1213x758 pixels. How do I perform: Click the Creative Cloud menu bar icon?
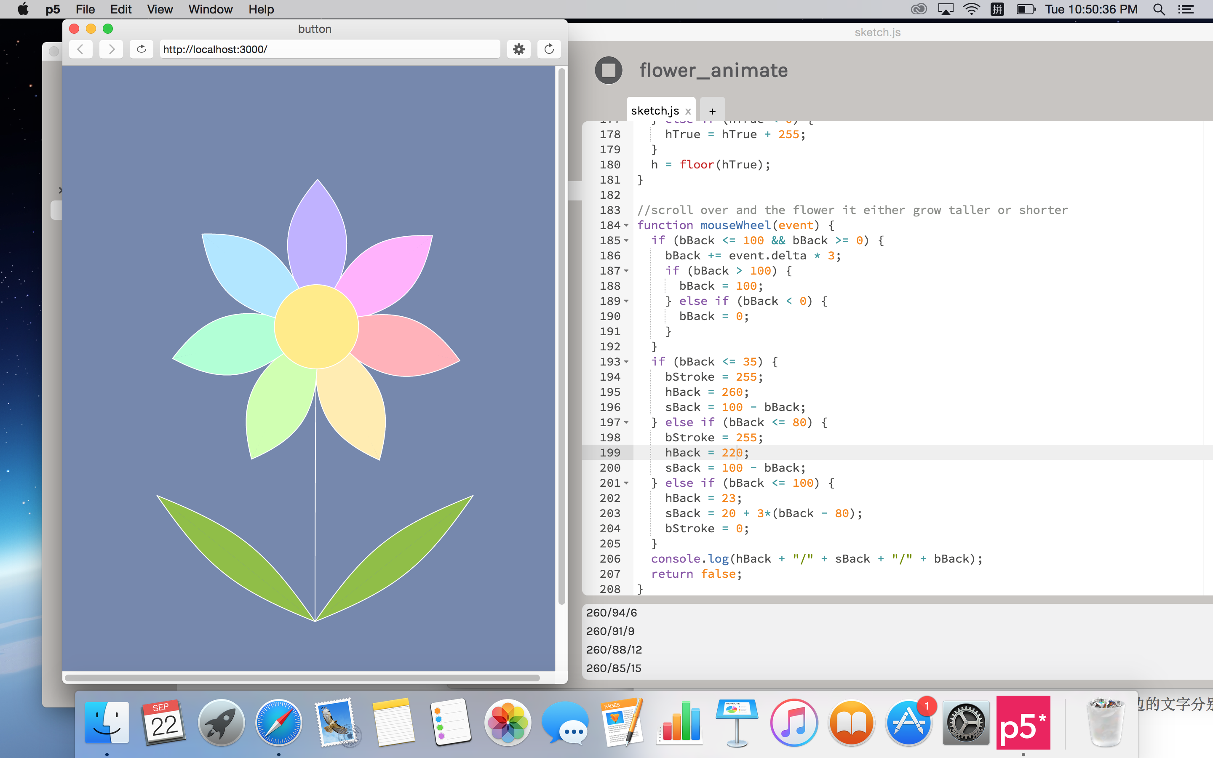point(919,9)
